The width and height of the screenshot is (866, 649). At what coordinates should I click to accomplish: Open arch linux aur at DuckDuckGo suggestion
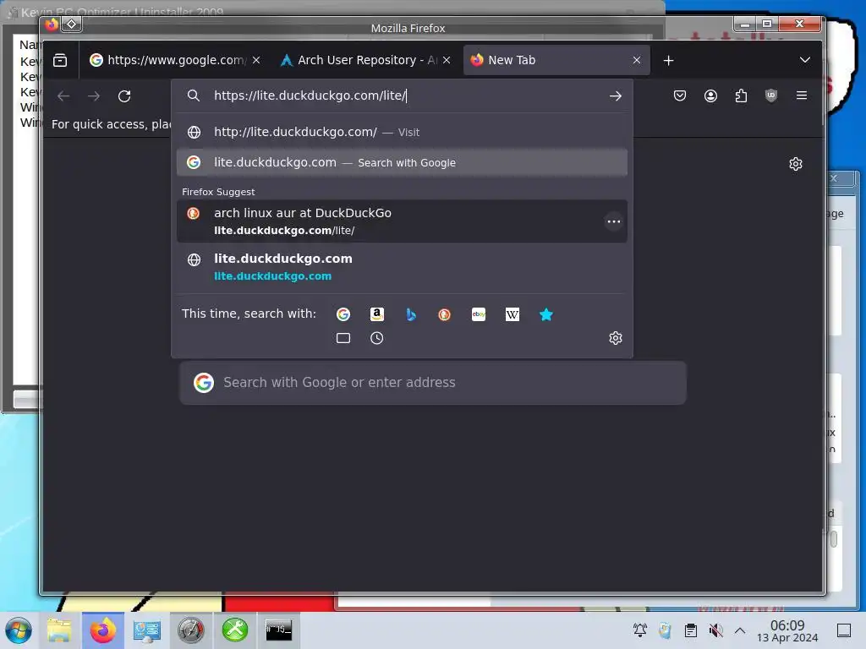click(402, 221)
